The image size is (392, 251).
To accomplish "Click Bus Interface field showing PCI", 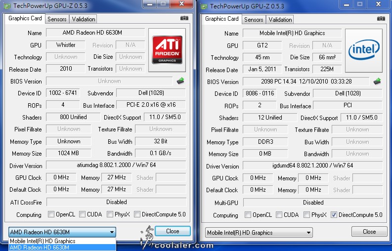I will [x=348, y=105].
